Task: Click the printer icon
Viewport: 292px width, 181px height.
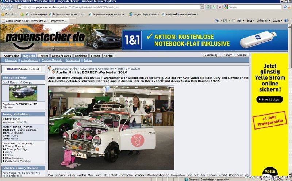Action: [239, 20]
